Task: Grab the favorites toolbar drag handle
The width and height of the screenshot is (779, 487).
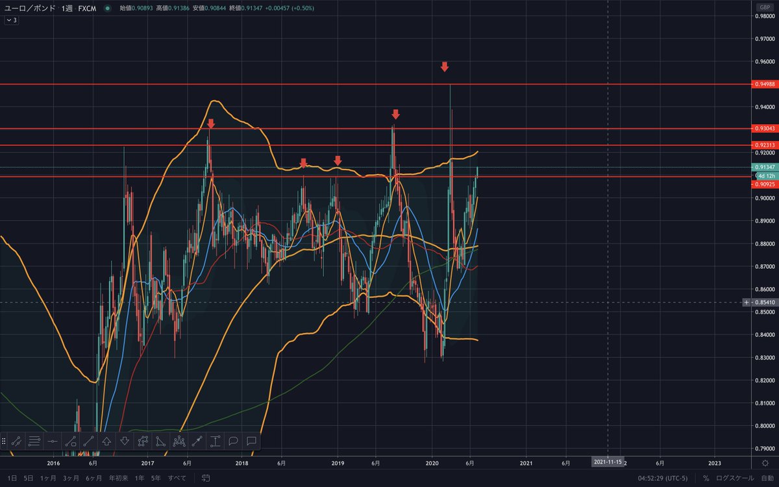Action: [x=5, y=442]
